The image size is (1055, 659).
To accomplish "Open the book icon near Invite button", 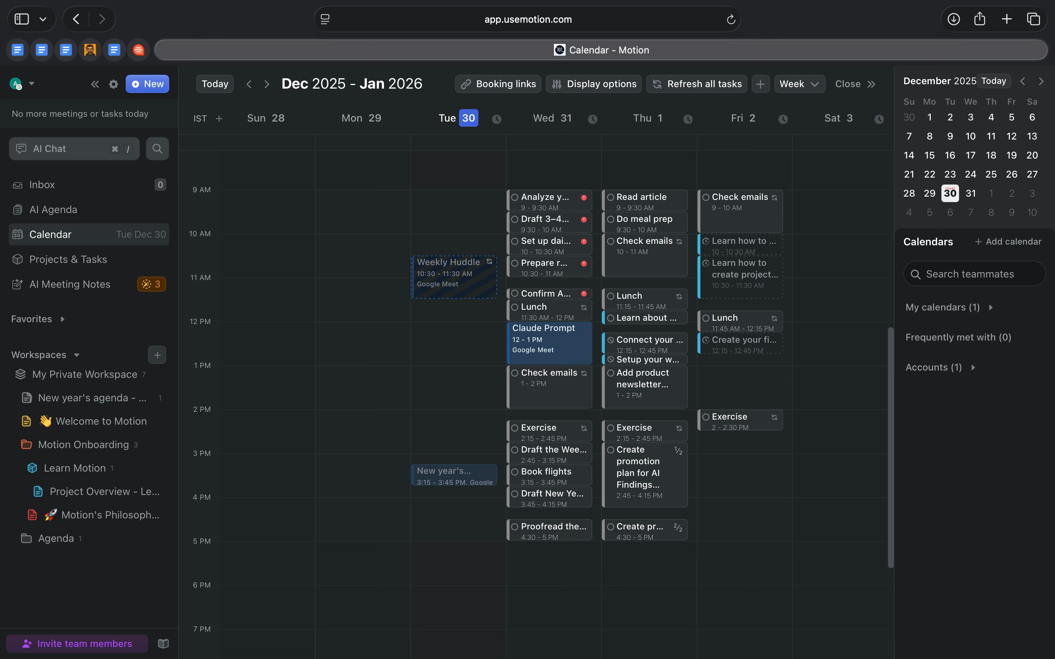I will (163, 644).
